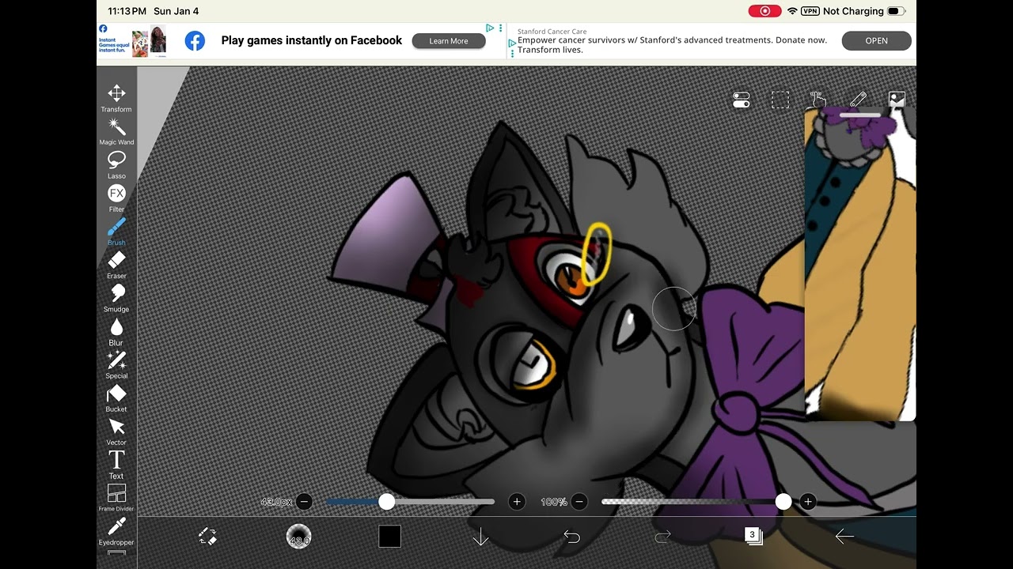The image size is (1013, 569).
Task: Decrease brush thickness with minus button
Action: pyautogui.click(x=304, y=502)
